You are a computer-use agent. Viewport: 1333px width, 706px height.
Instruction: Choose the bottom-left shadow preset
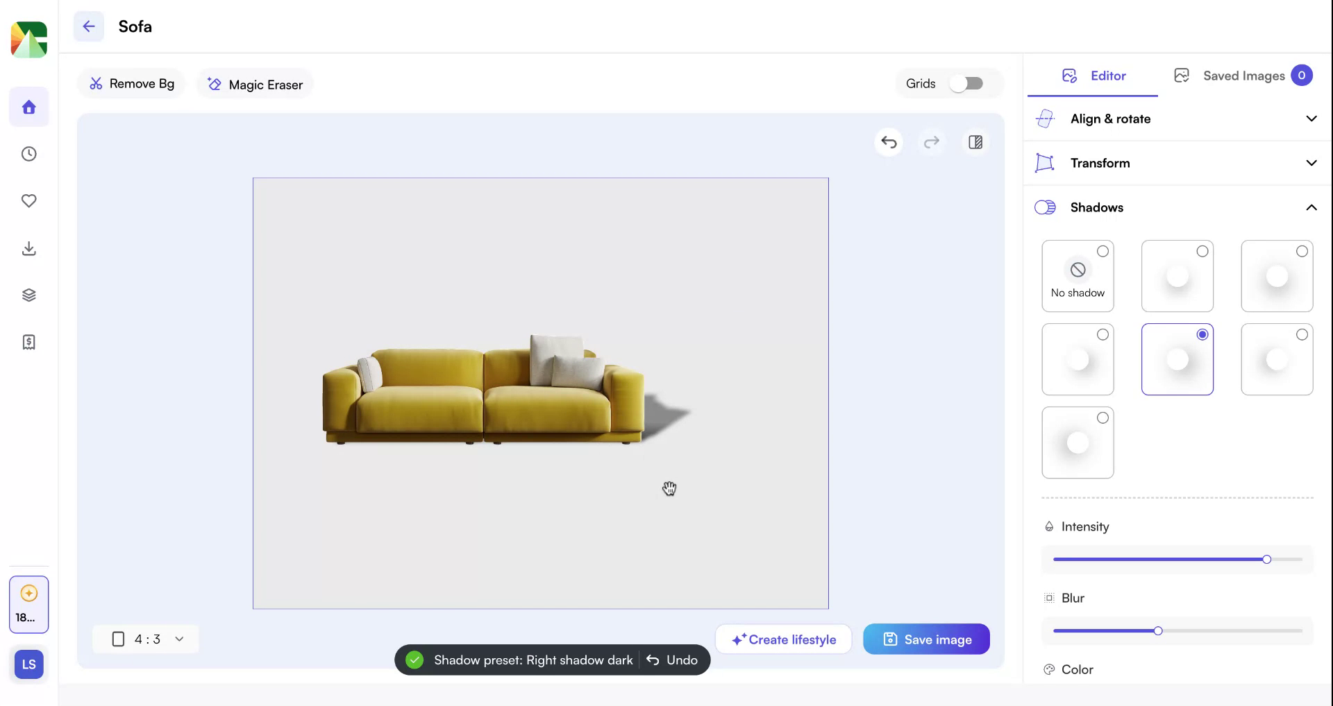[x=1077, y=442]
